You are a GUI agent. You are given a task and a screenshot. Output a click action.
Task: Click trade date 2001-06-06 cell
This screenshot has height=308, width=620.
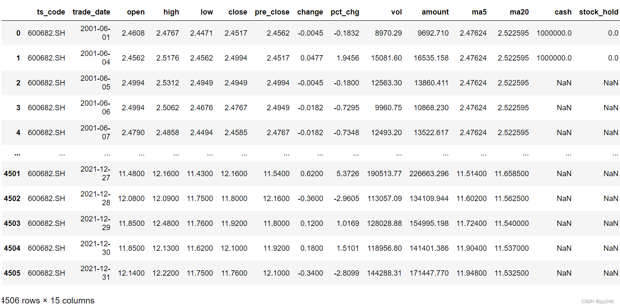pos(95,108)
